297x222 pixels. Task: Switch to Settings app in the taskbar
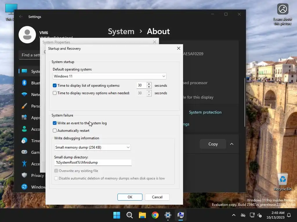coord(168,215)
